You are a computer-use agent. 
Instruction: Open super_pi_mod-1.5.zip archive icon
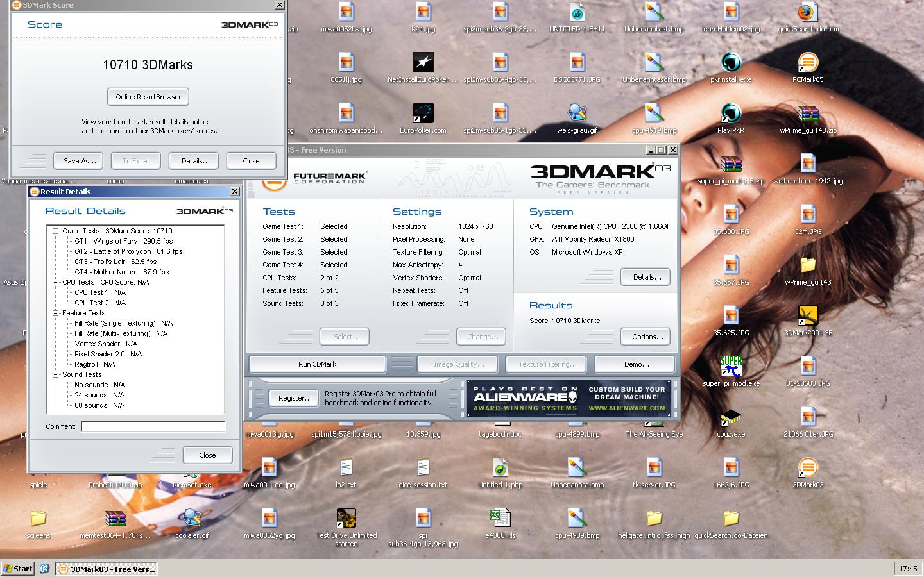(x=731, y=169)
